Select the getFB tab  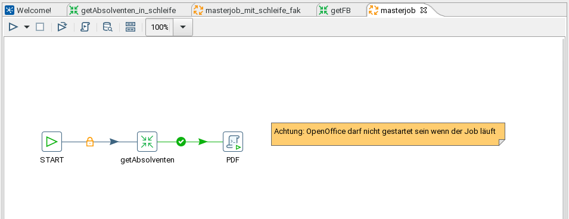click(335, 11)
